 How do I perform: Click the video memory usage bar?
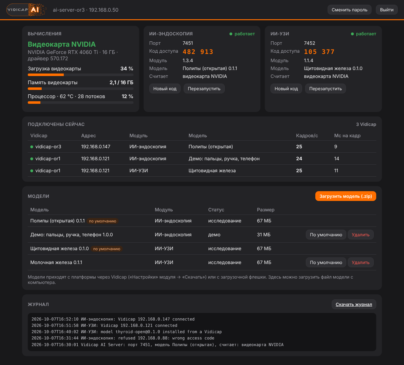click(80, 89)
